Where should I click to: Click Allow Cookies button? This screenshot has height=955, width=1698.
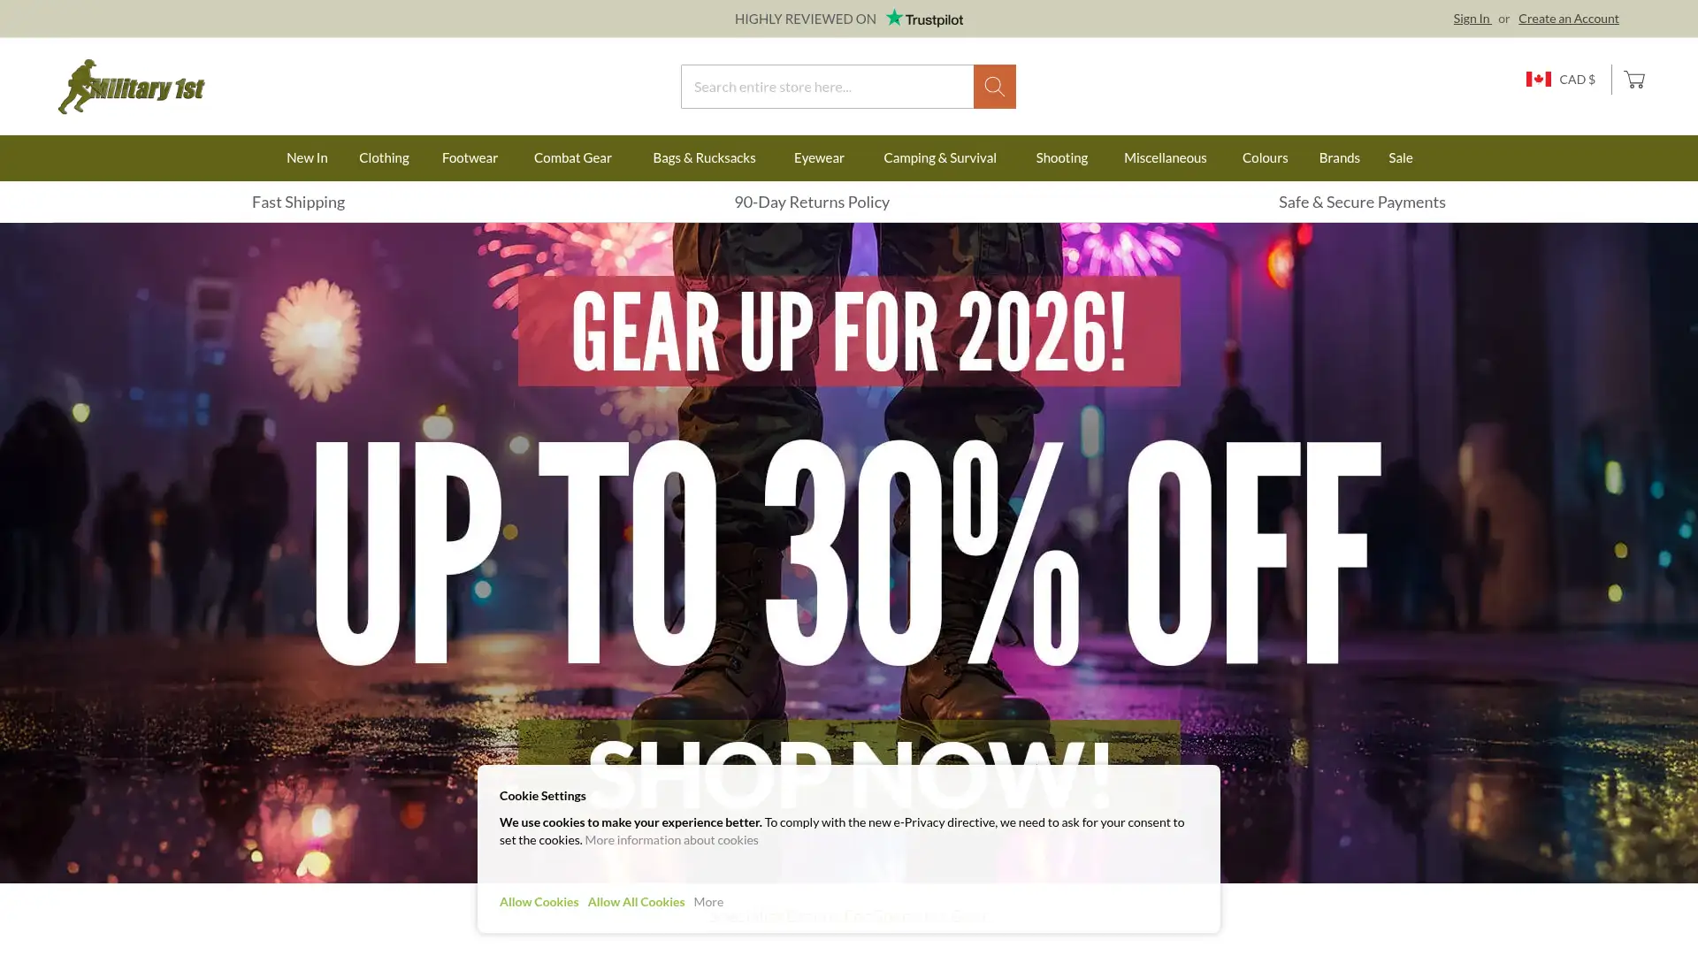click(x=539, y=902)
